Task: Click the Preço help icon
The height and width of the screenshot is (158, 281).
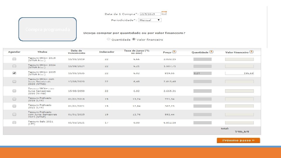Action: click(174, 52)
